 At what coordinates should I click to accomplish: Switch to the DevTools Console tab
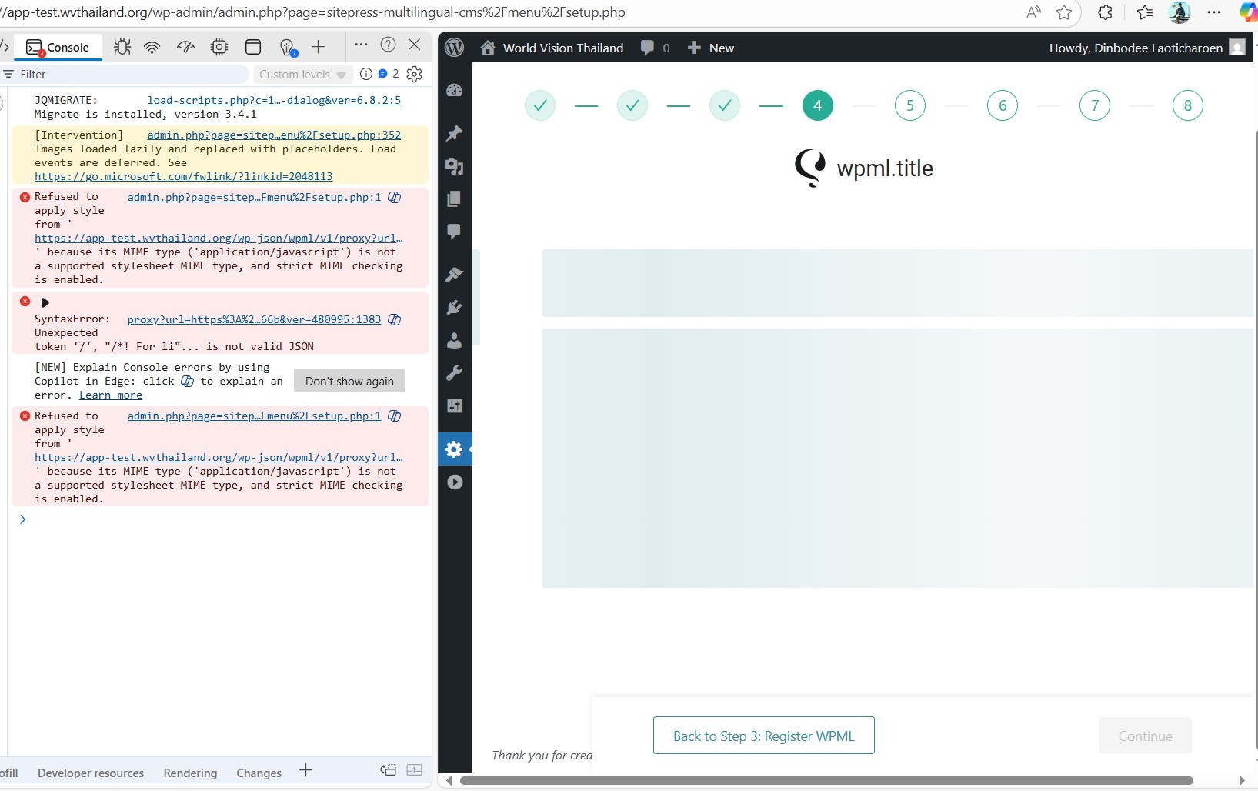[x=58, y=47]
